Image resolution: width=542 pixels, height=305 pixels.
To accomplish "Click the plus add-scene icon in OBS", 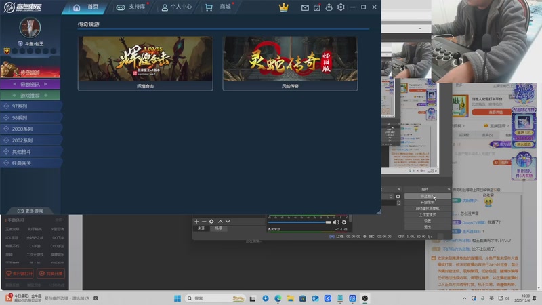I will click(196, 222).
